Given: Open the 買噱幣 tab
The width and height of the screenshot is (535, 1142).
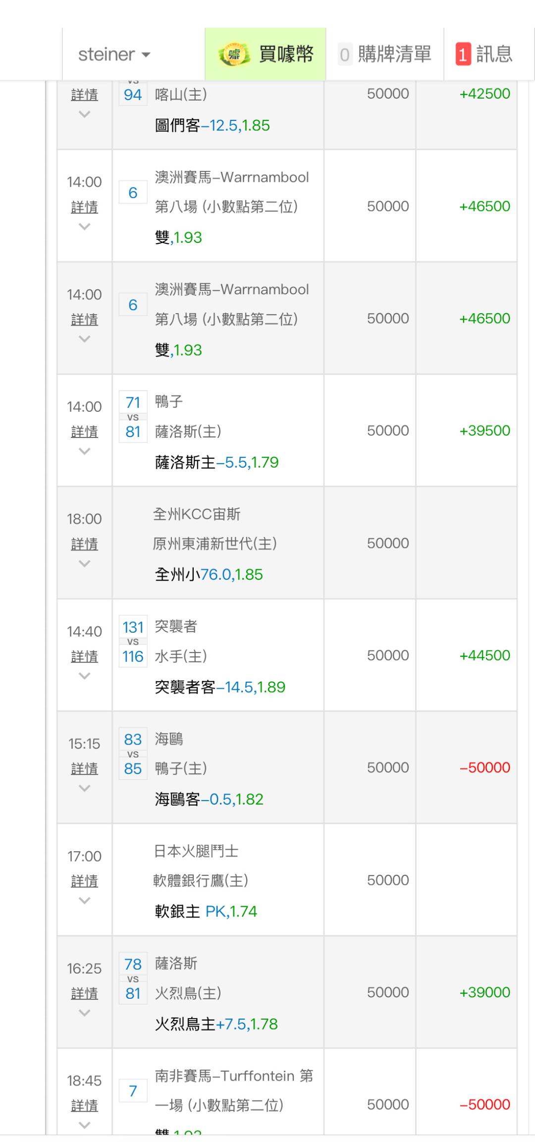Looking at the screenshot, I should (266, 54).
